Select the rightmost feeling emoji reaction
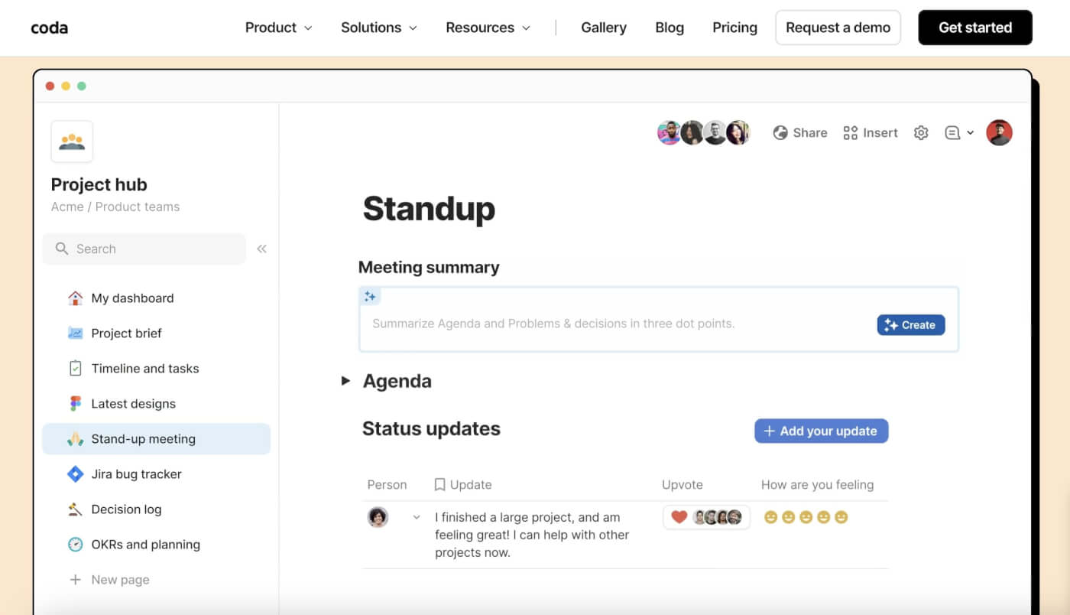The image size is (1070, 615). (x=841, y=516)
